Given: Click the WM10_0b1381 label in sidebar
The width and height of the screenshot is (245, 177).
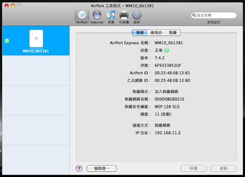Looking at the screenshot, I should click(x=36, y=51).
